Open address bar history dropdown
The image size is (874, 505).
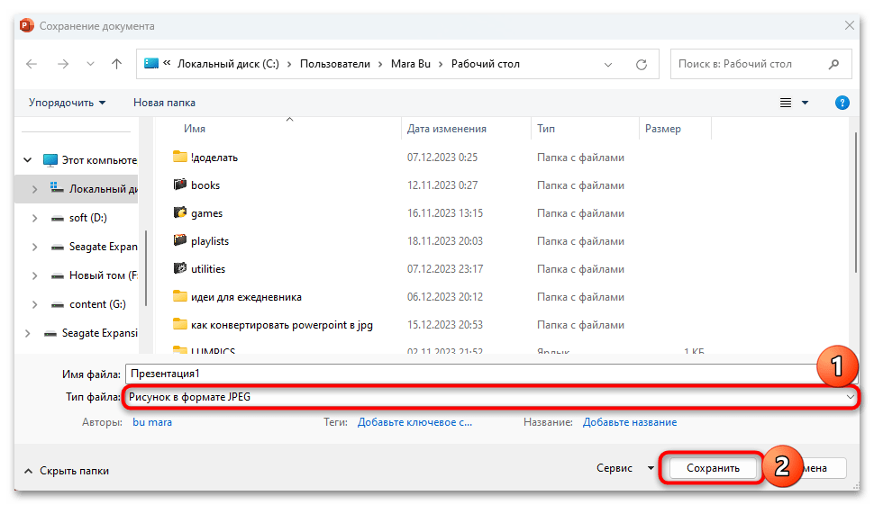608,65
